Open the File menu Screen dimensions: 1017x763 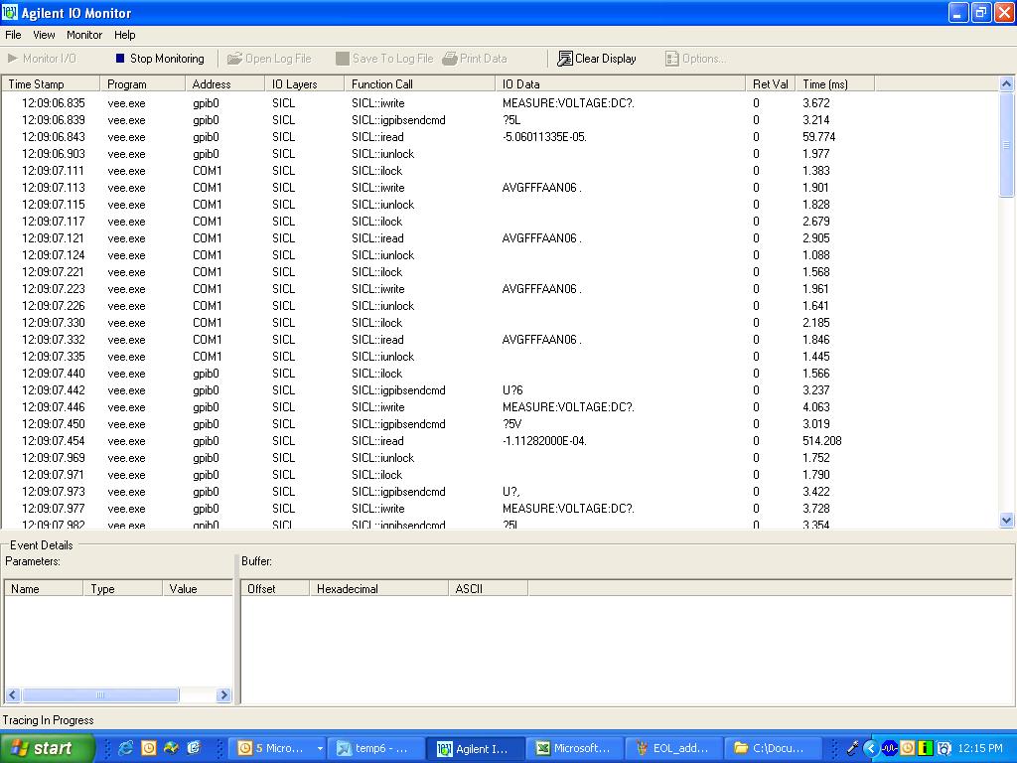13,35
